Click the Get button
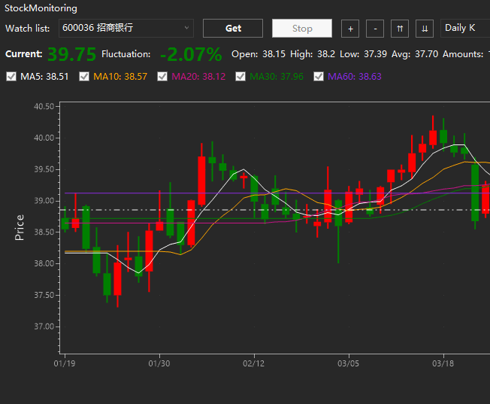Viewport: 490px width, 404px height. click(233, 28)
